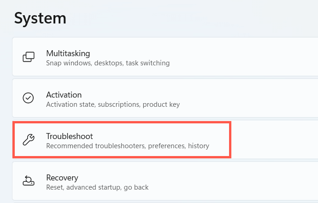
Task: Click empty space right of Activation description
Action: point(249,99)
